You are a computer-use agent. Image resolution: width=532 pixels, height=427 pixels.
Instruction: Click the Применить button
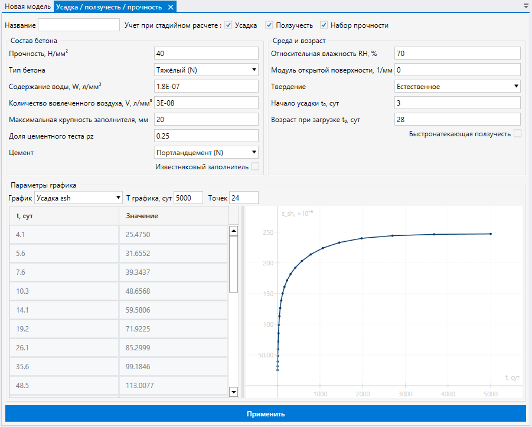pyautogui.click(x=266, y=414)
